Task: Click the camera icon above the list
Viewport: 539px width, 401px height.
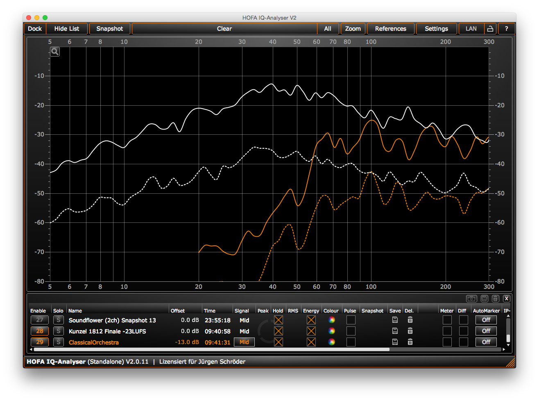Action: pyautogui.click(x=471, y=299)
